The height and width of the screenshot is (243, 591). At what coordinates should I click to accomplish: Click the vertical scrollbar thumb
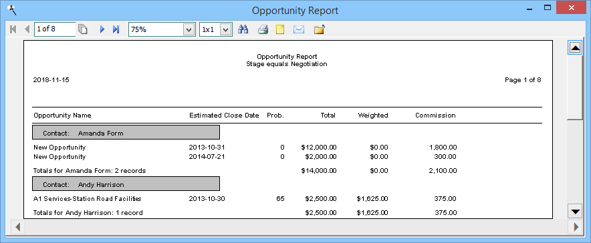click(575, 87)
